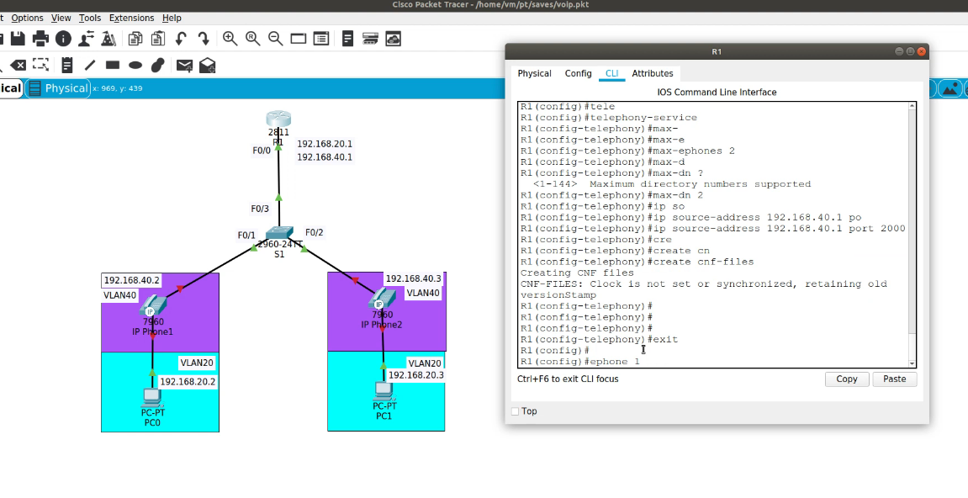This screenshot has width=968, height=498.
Task: Click the S1 2960 switch
Action: (x=280, y=233)
